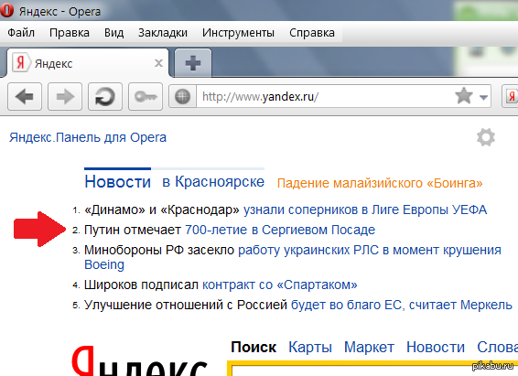Viewport: 518px width, 376px height.
Task: Open the Правка menu
Action: [x=70, y=33]
